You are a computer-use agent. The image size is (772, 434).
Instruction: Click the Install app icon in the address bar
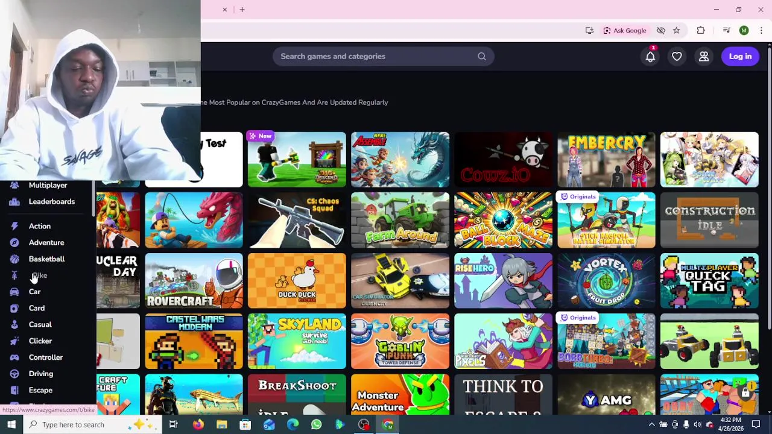pyautogui.click(x=589, y=30)
